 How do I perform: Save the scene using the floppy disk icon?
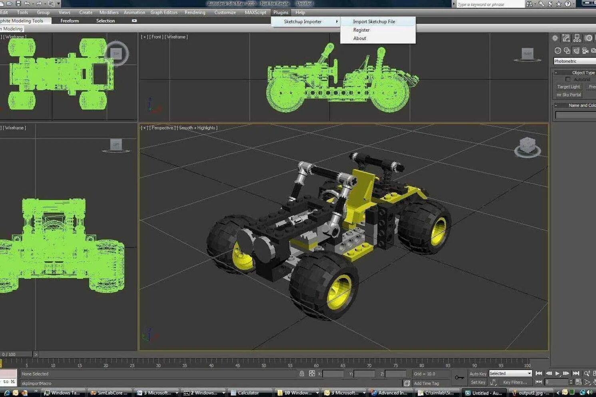[x=18, y=4]
